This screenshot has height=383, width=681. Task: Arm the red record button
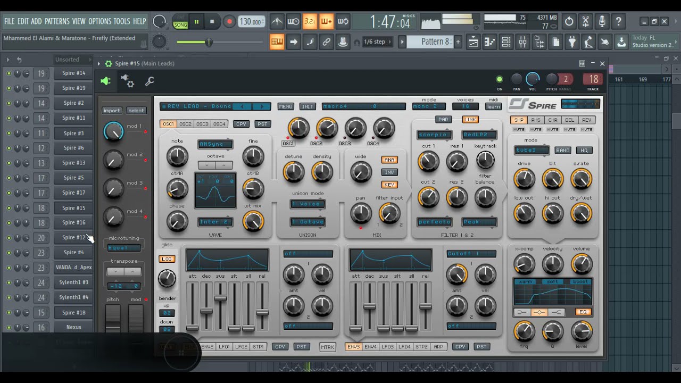(x=229, y=22)
